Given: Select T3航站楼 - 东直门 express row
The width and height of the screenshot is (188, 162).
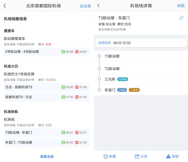Looking at the screenshot, I should (x=47, y=132).
